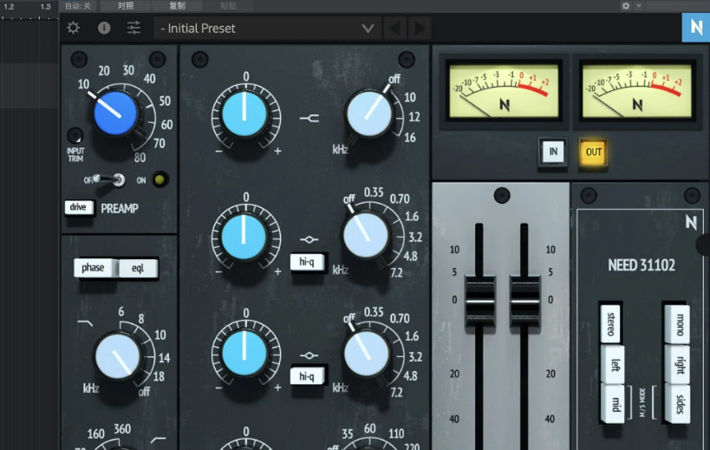Select stereo mode button
Image resolution: width=710 pixels, height=450 pixels.
(x=611, y=323)
